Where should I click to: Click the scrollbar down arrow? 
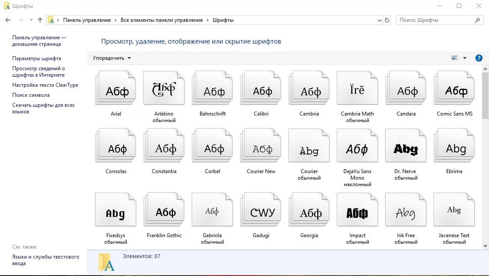coord(485,246)
